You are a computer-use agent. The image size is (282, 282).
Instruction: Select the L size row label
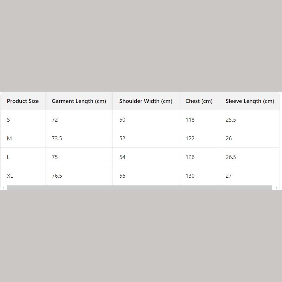click(x=8, y=157)
